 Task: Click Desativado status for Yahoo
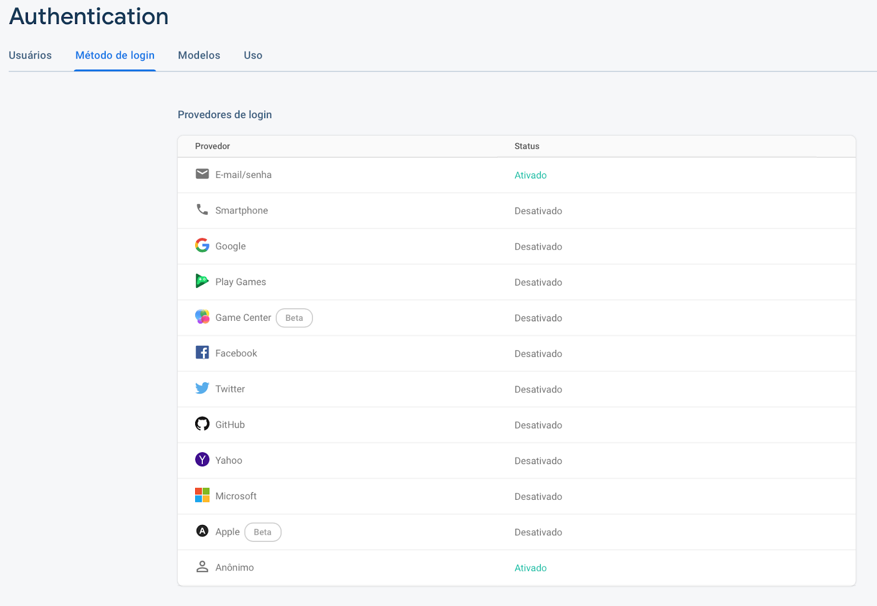[538, 461]
